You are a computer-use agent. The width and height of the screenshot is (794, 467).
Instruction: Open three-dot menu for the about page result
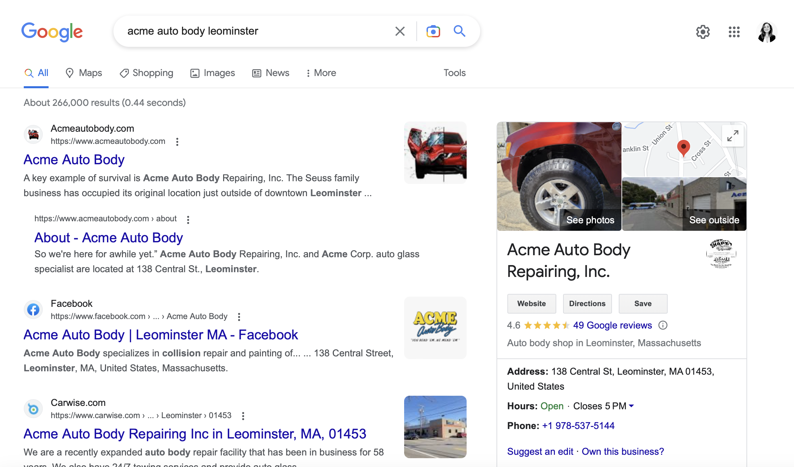[x=188, y=220]
